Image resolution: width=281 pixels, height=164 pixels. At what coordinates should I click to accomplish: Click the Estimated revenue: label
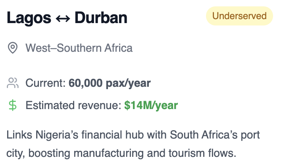coord(74,105)
